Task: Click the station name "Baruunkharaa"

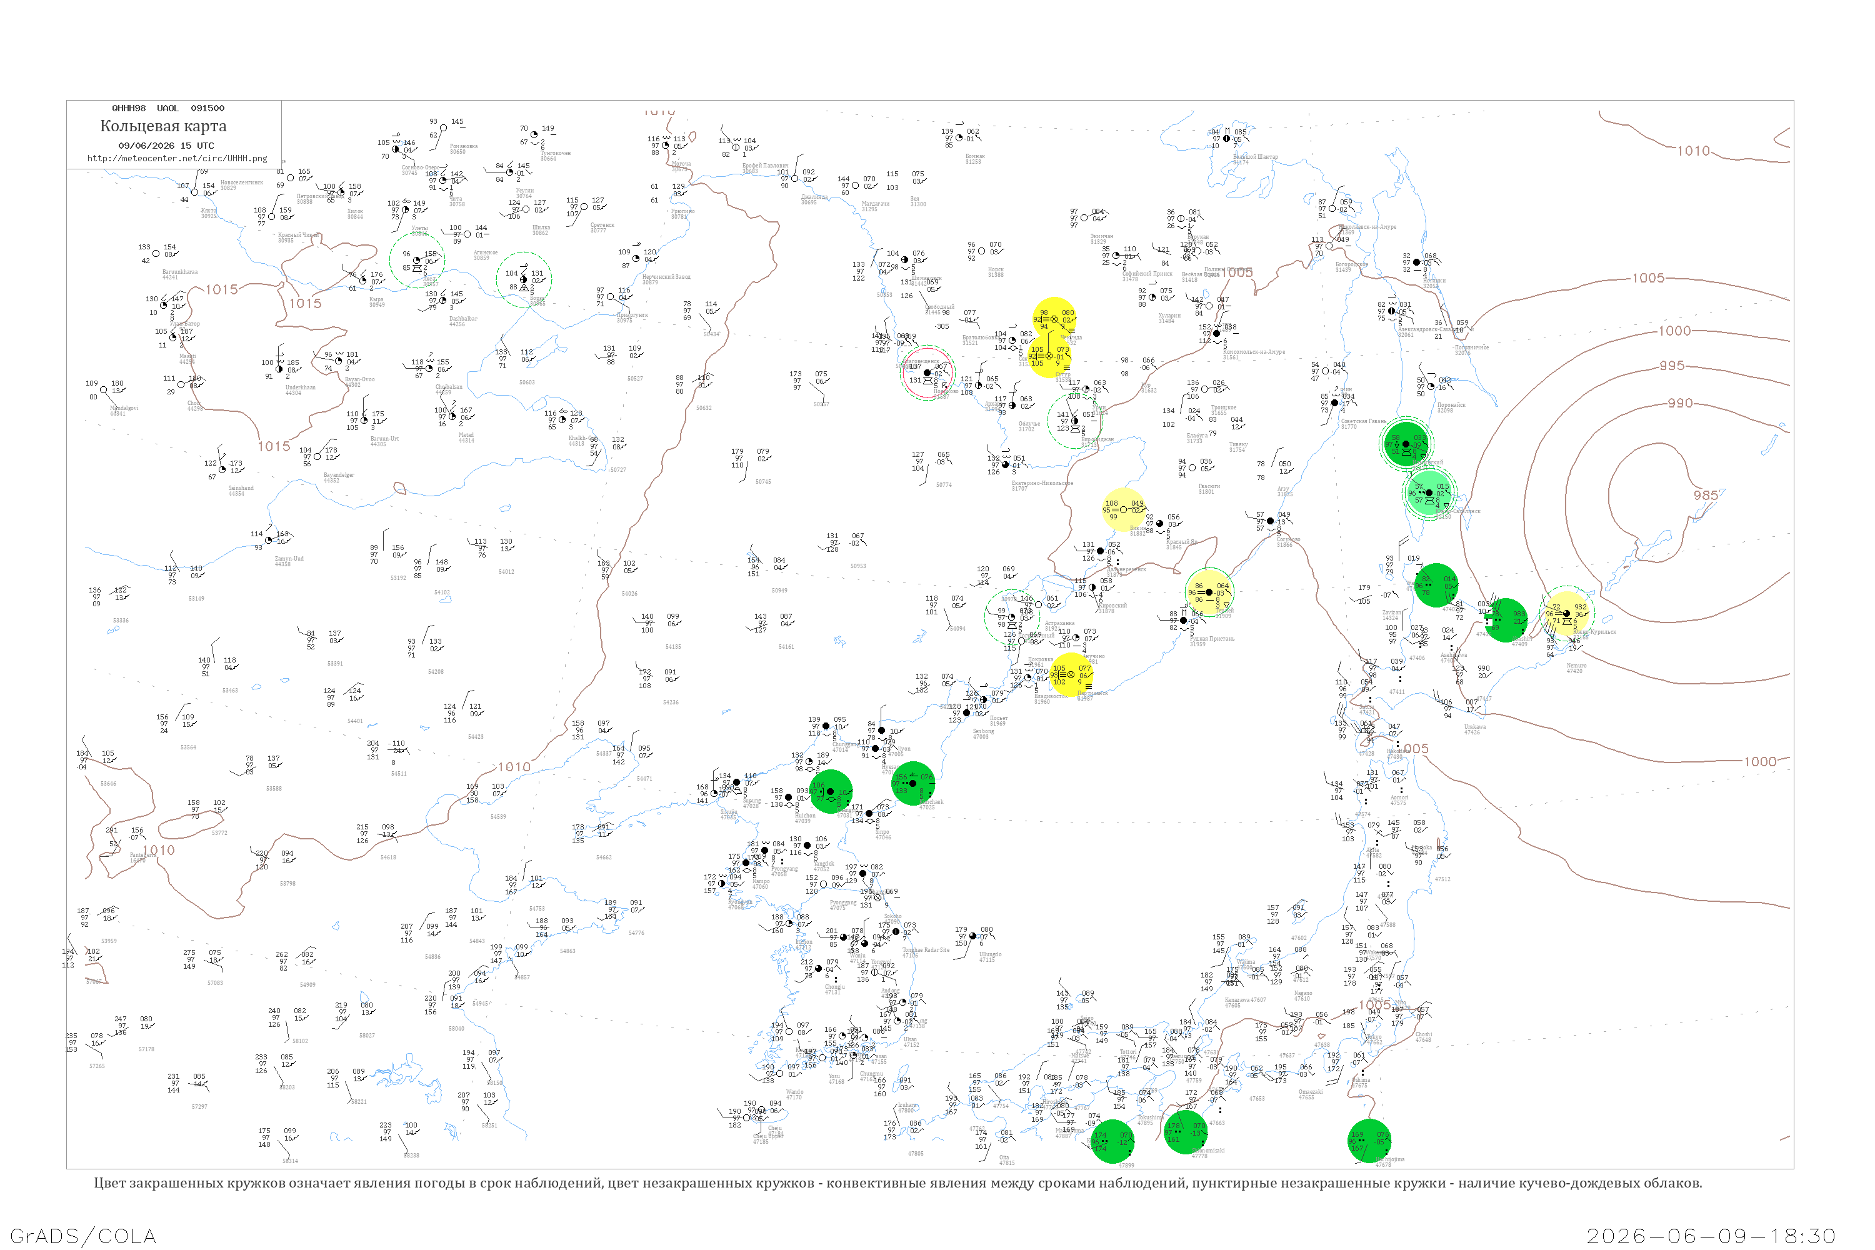Action: tap(180, 272)
